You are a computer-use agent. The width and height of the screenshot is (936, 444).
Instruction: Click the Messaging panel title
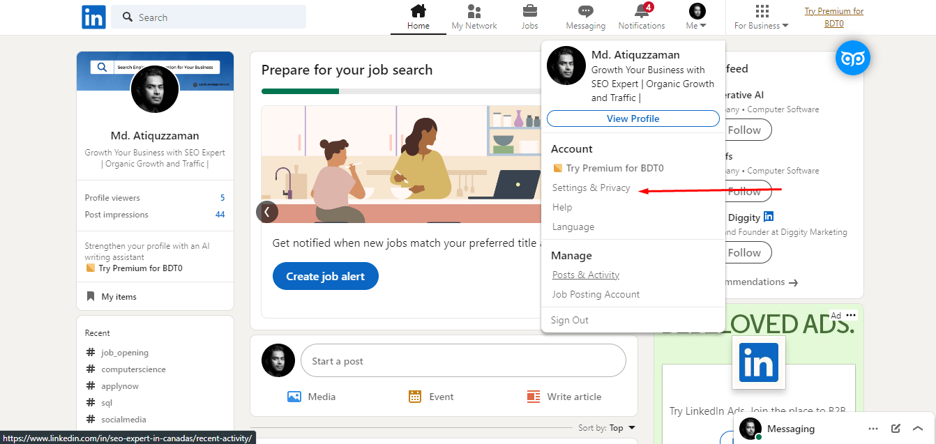(x=791, y=429)
